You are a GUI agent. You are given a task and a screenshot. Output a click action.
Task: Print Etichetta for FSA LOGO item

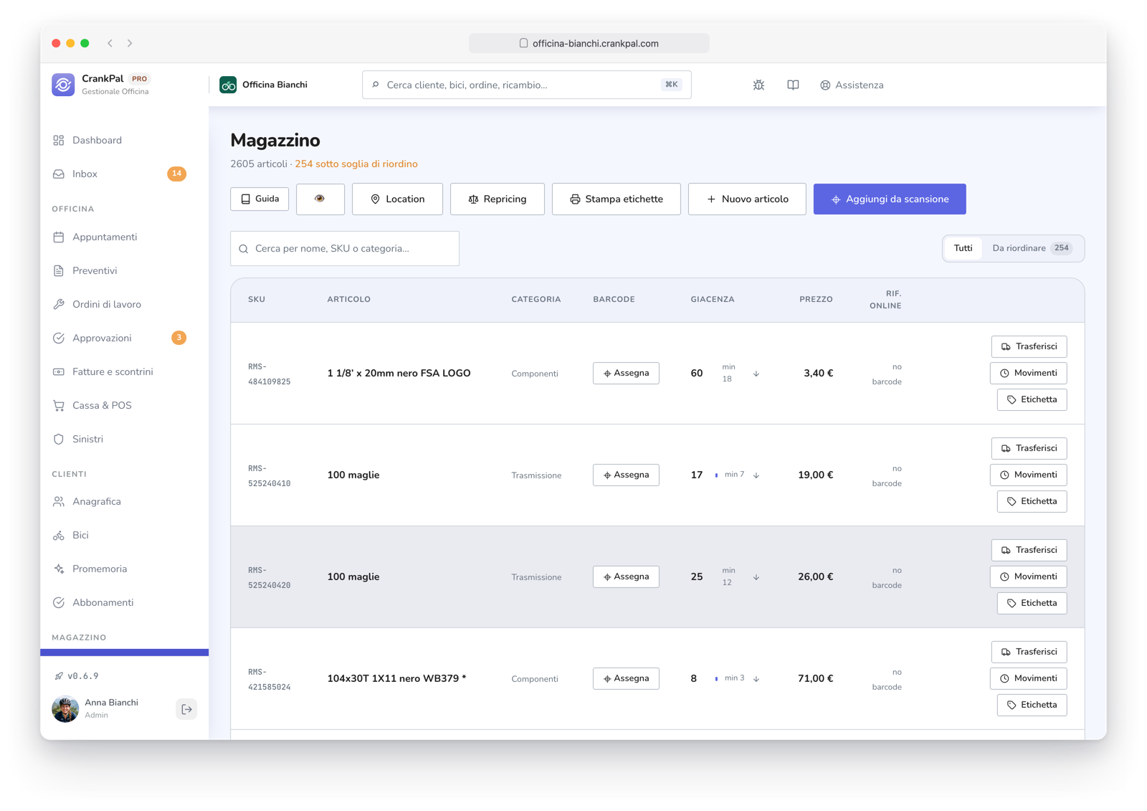1032,399
